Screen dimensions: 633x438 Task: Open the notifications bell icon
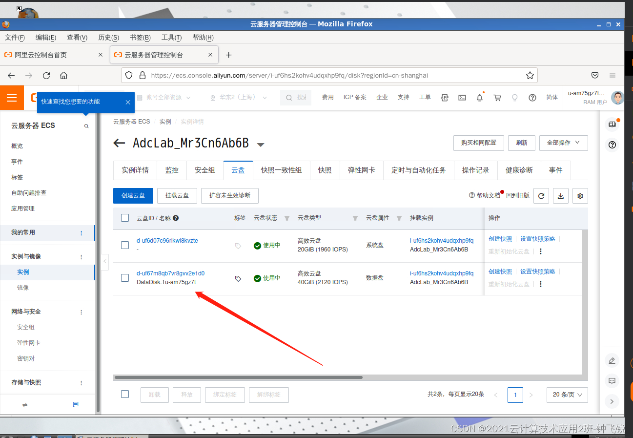point(480,98)
